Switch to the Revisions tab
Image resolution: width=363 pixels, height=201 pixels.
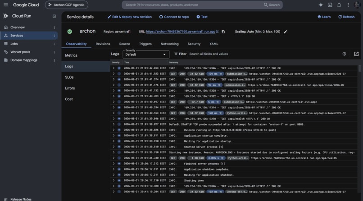[103, 44]
